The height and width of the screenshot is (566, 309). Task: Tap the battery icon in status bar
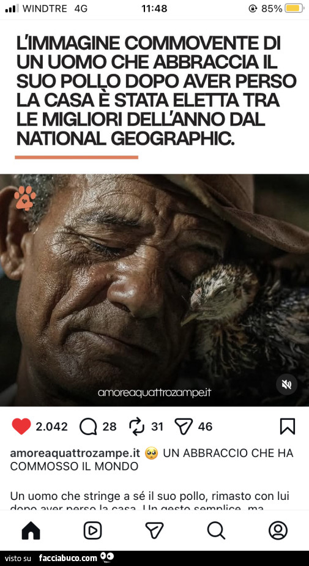(x=294, y=9)
